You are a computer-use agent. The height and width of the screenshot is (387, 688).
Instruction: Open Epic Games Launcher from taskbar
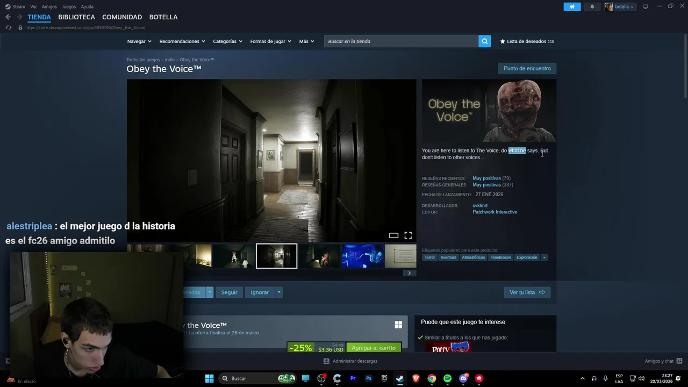pyautogui.click(x=384, y=378)
